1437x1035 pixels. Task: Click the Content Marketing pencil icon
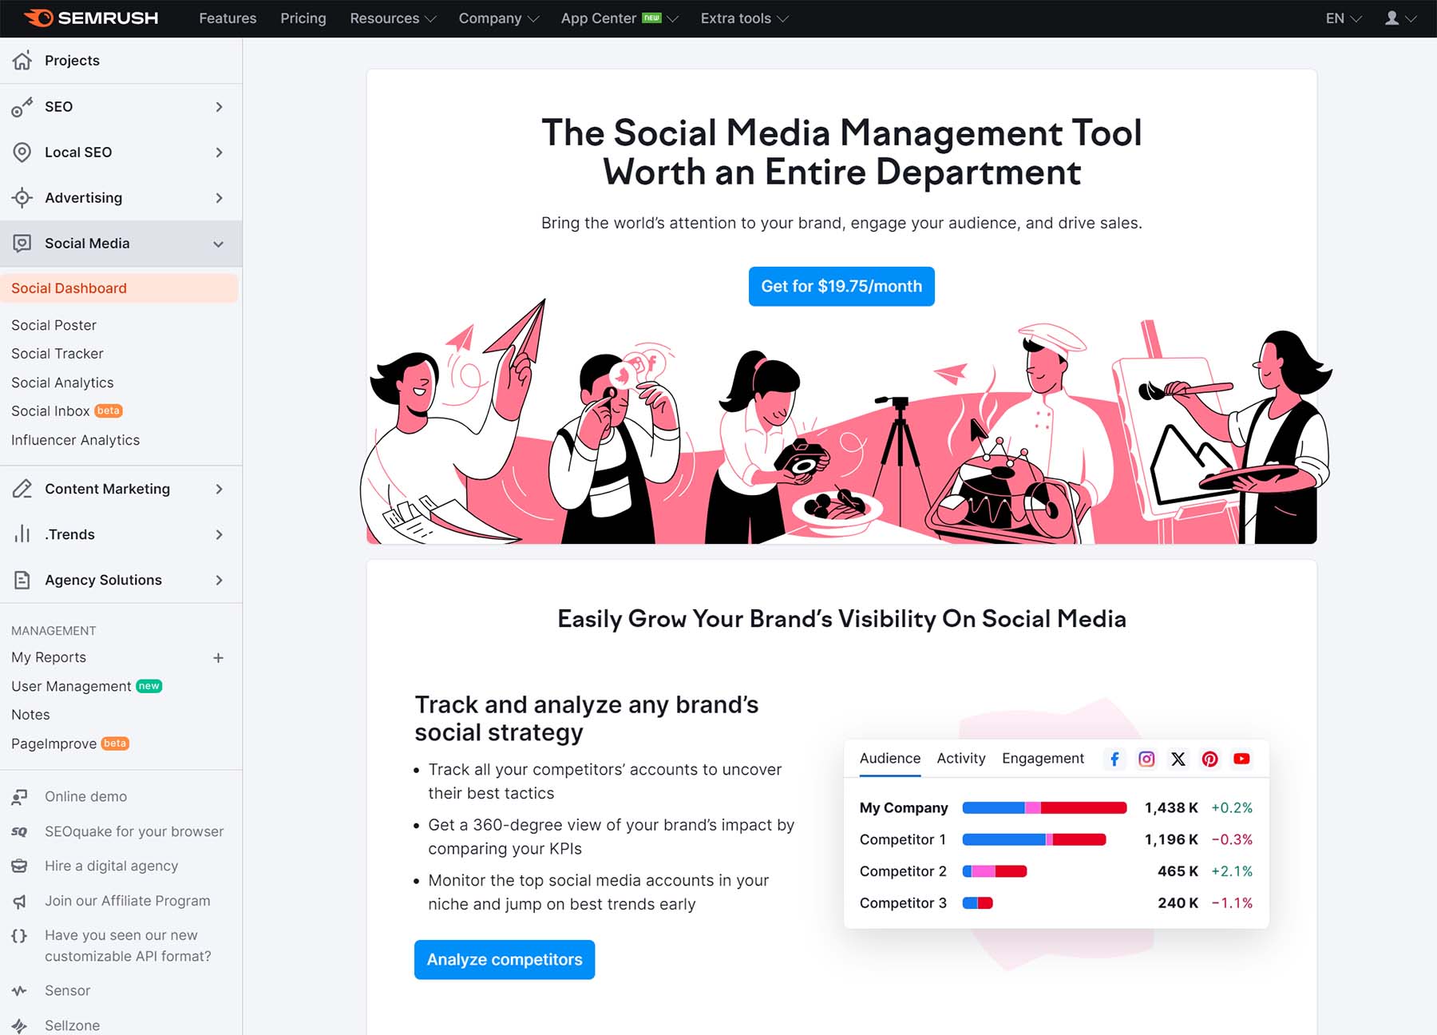22,489
